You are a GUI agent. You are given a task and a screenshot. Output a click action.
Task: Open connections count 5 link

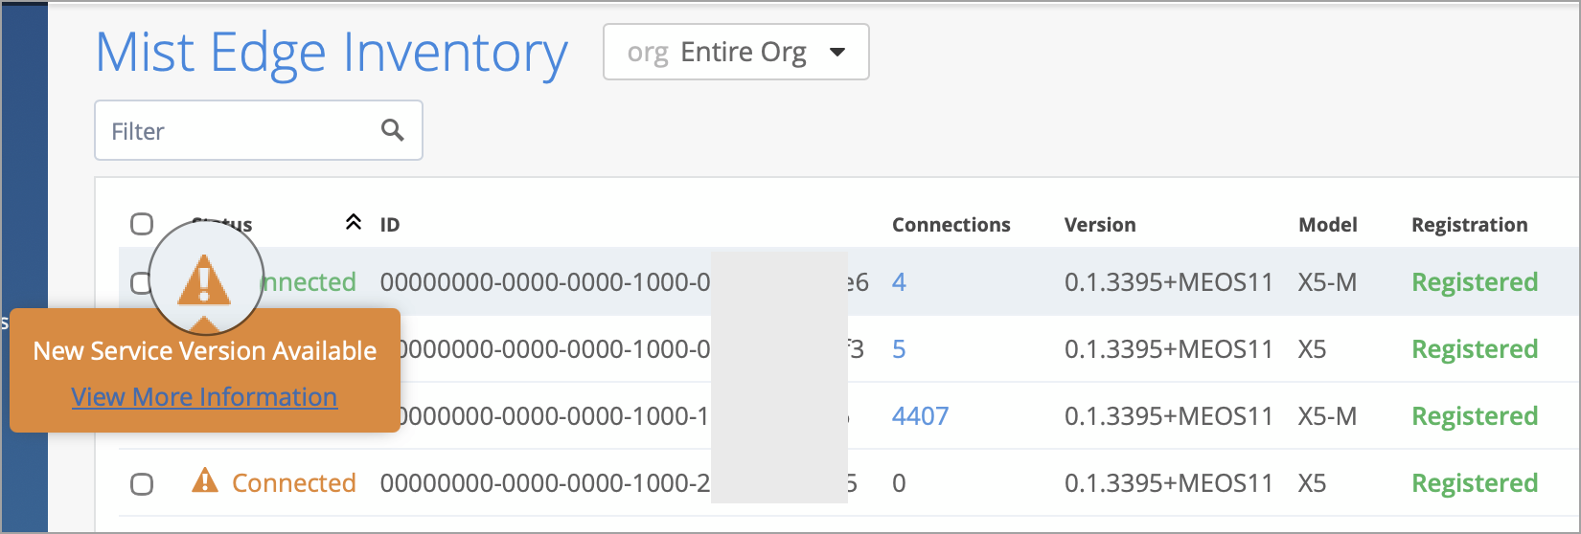click(899, 349)
